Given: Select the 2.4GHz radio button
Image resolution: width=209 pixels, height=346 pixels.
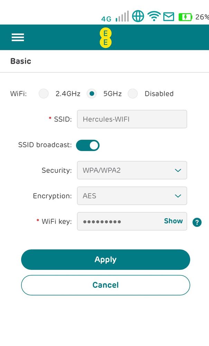Looking at the screenshot, I should pos(44,94).
